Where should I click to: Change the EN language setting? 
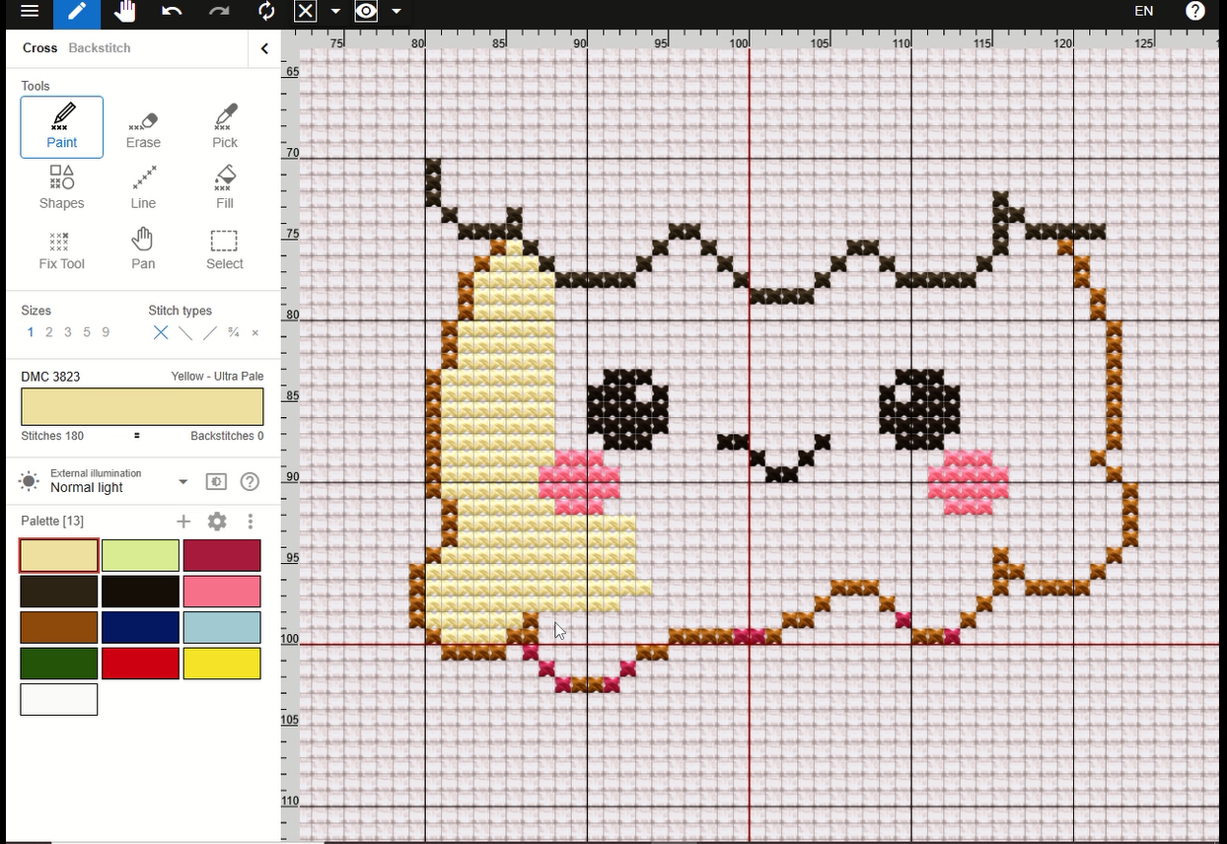tap(1144, 11)
